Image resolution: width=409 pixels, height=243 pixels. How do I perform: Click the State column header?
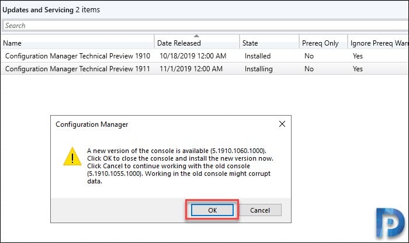pyautogui.click(x=269, y=43)
